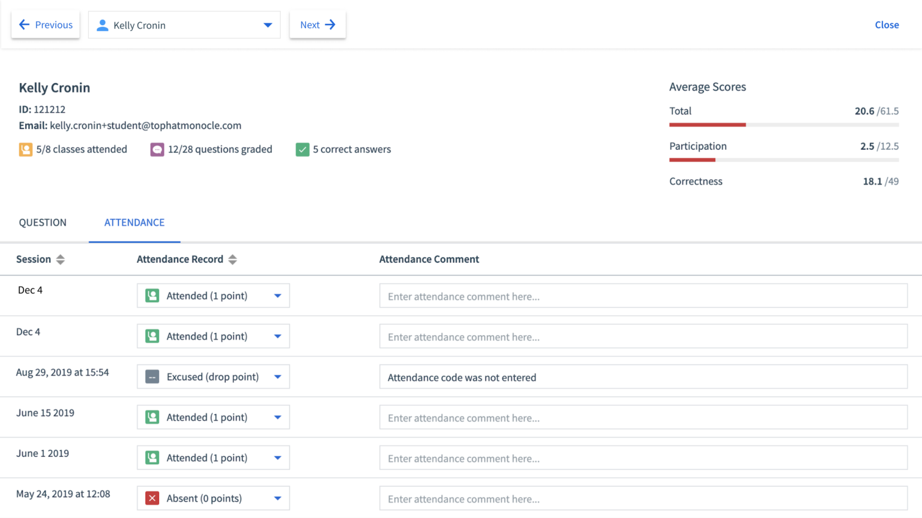Go to the Next student
Image resolution: width=922 pixels, height=518 pixels.
click(318, 25)
